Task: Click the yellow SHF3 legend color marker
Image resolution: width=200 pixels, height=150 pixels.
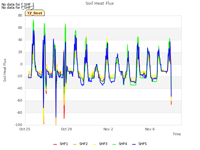Action: [94, 144]
